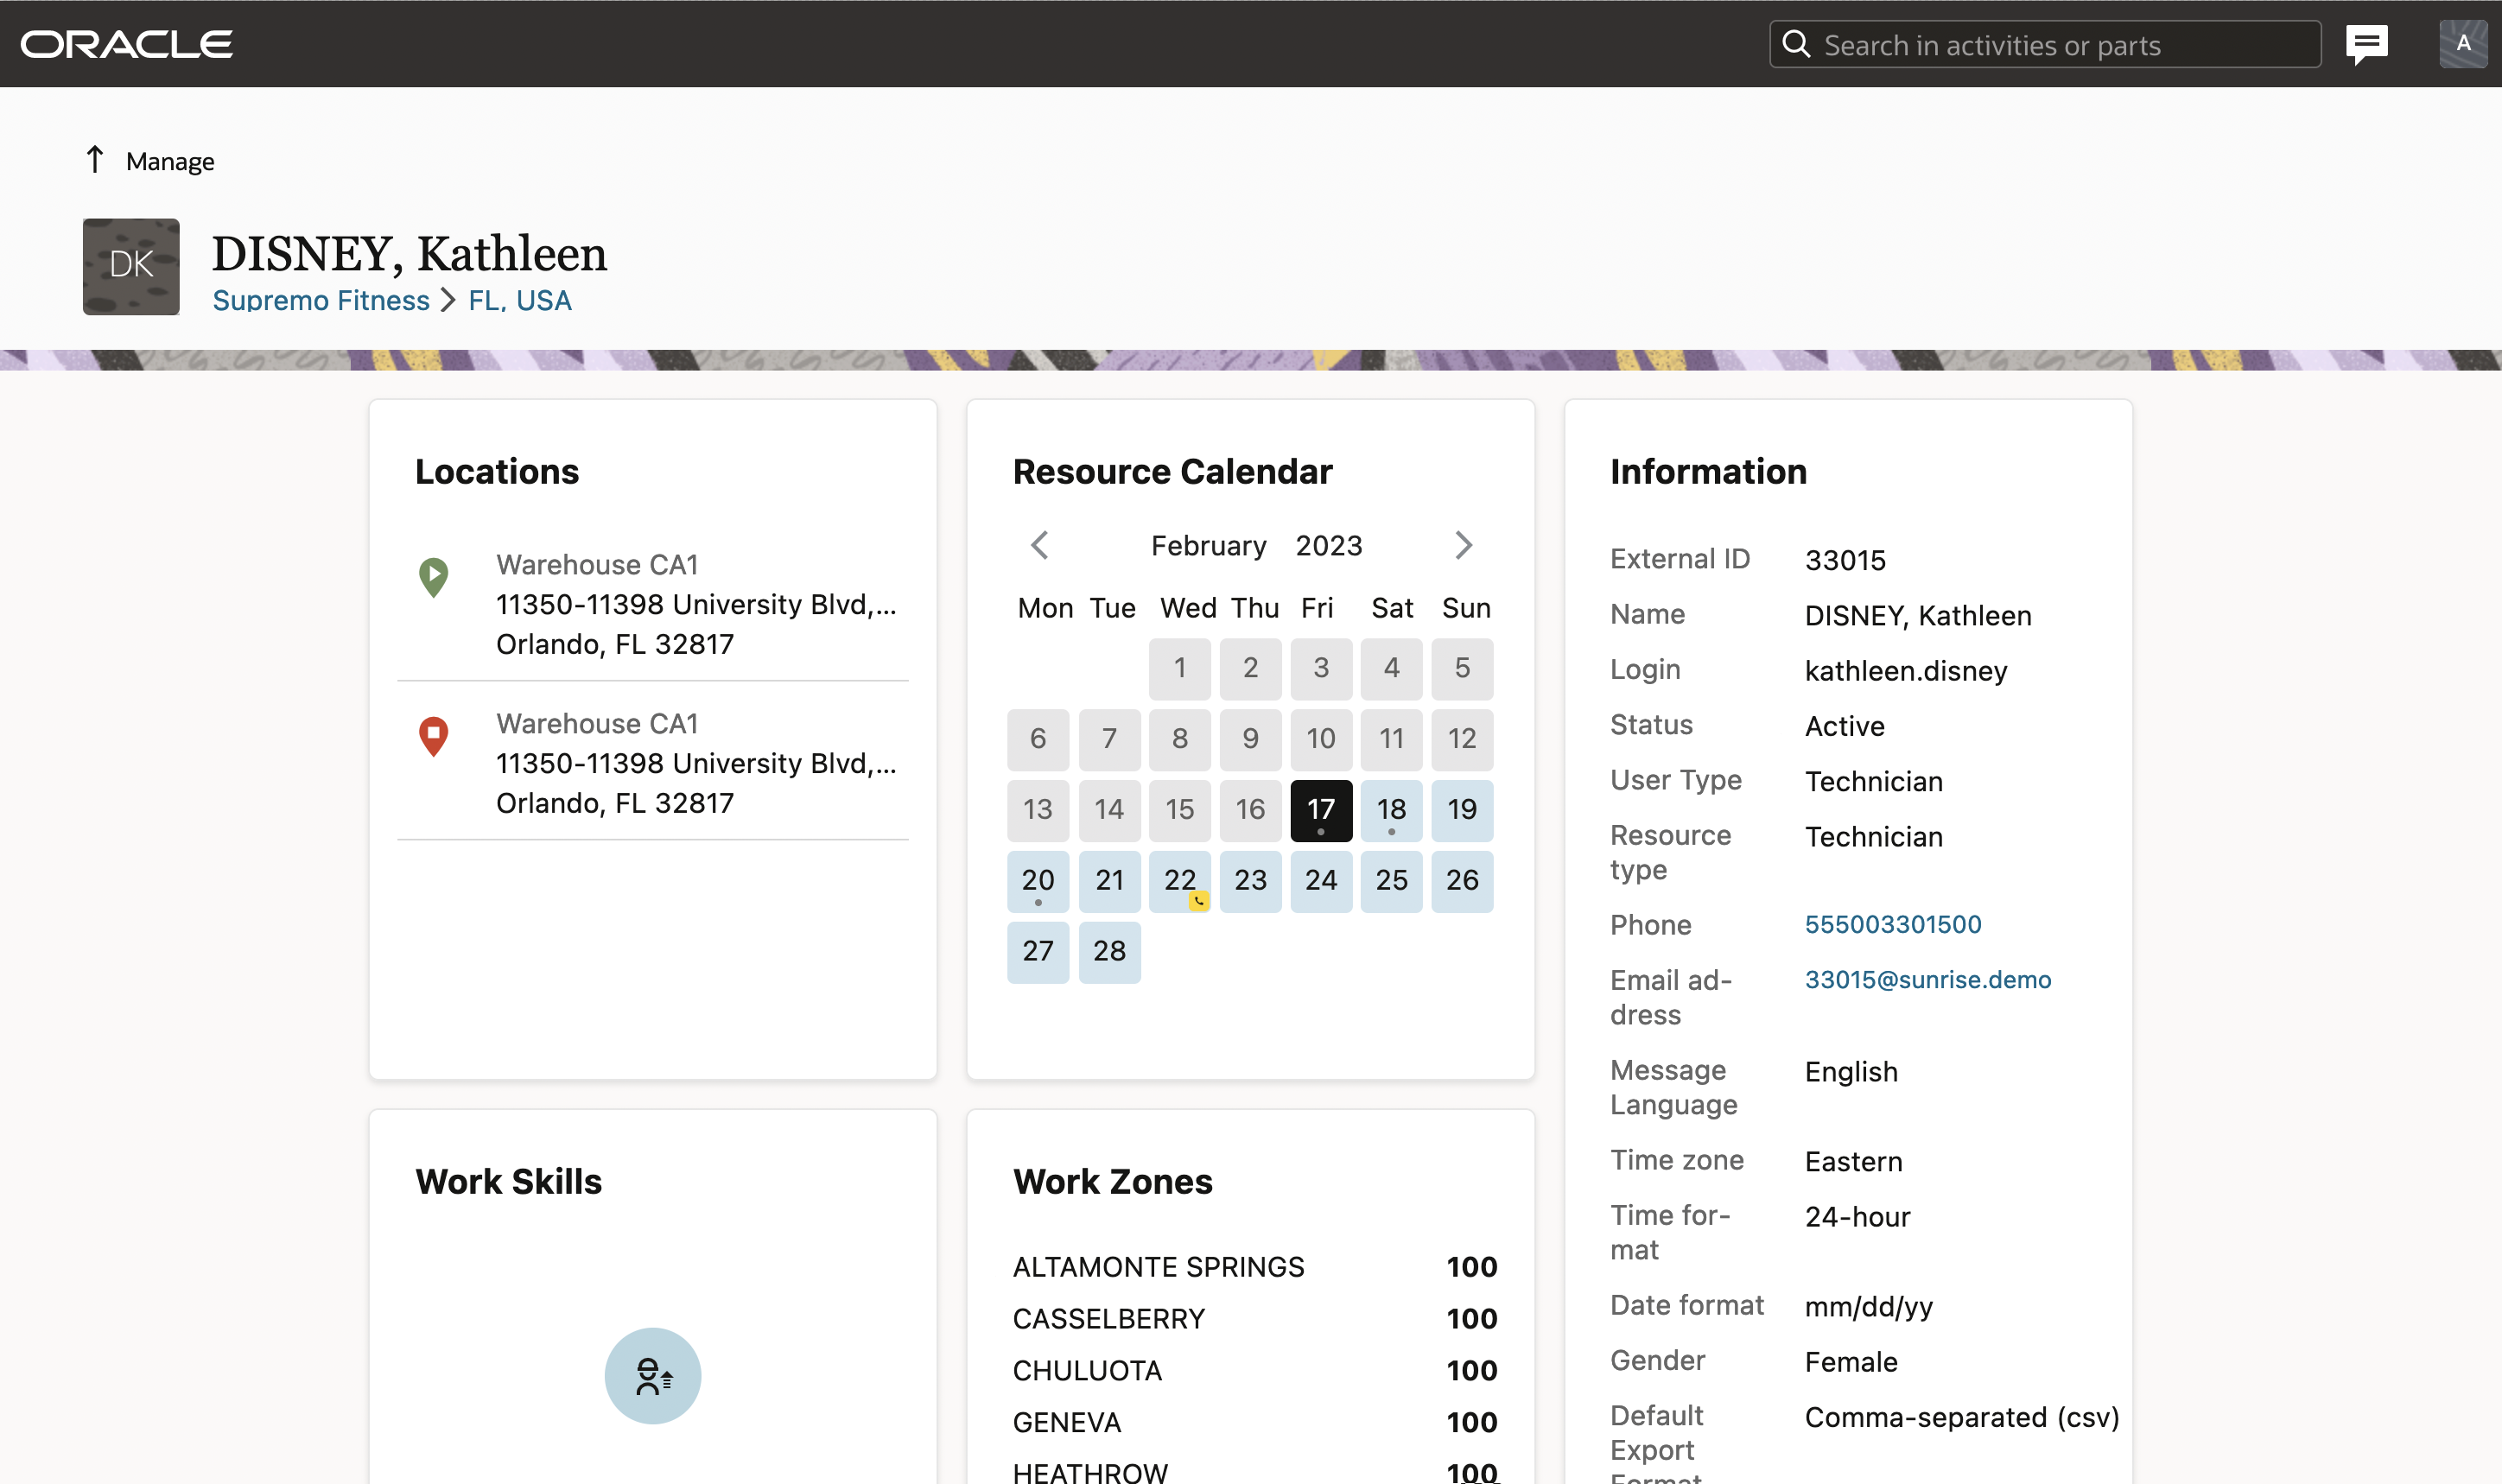Click the search activities or parts field
Image resolution: width=2502 pixels, height=1484 pixels.
coord(2045,44)
